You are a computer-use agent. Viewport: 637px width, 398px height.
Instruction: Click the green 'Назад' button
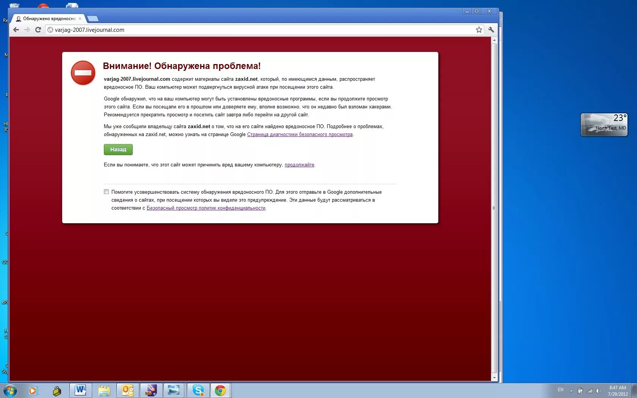118,150
